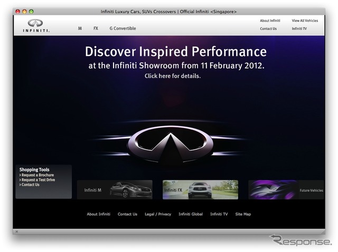Viewport: 338px width, 252px height.
Task: Open Infiniti TV in top header
Action: pos(299,28)
